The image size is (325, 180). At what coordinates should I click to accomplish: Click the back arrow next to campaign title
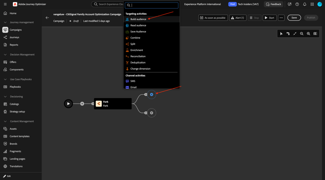(47, 18)
